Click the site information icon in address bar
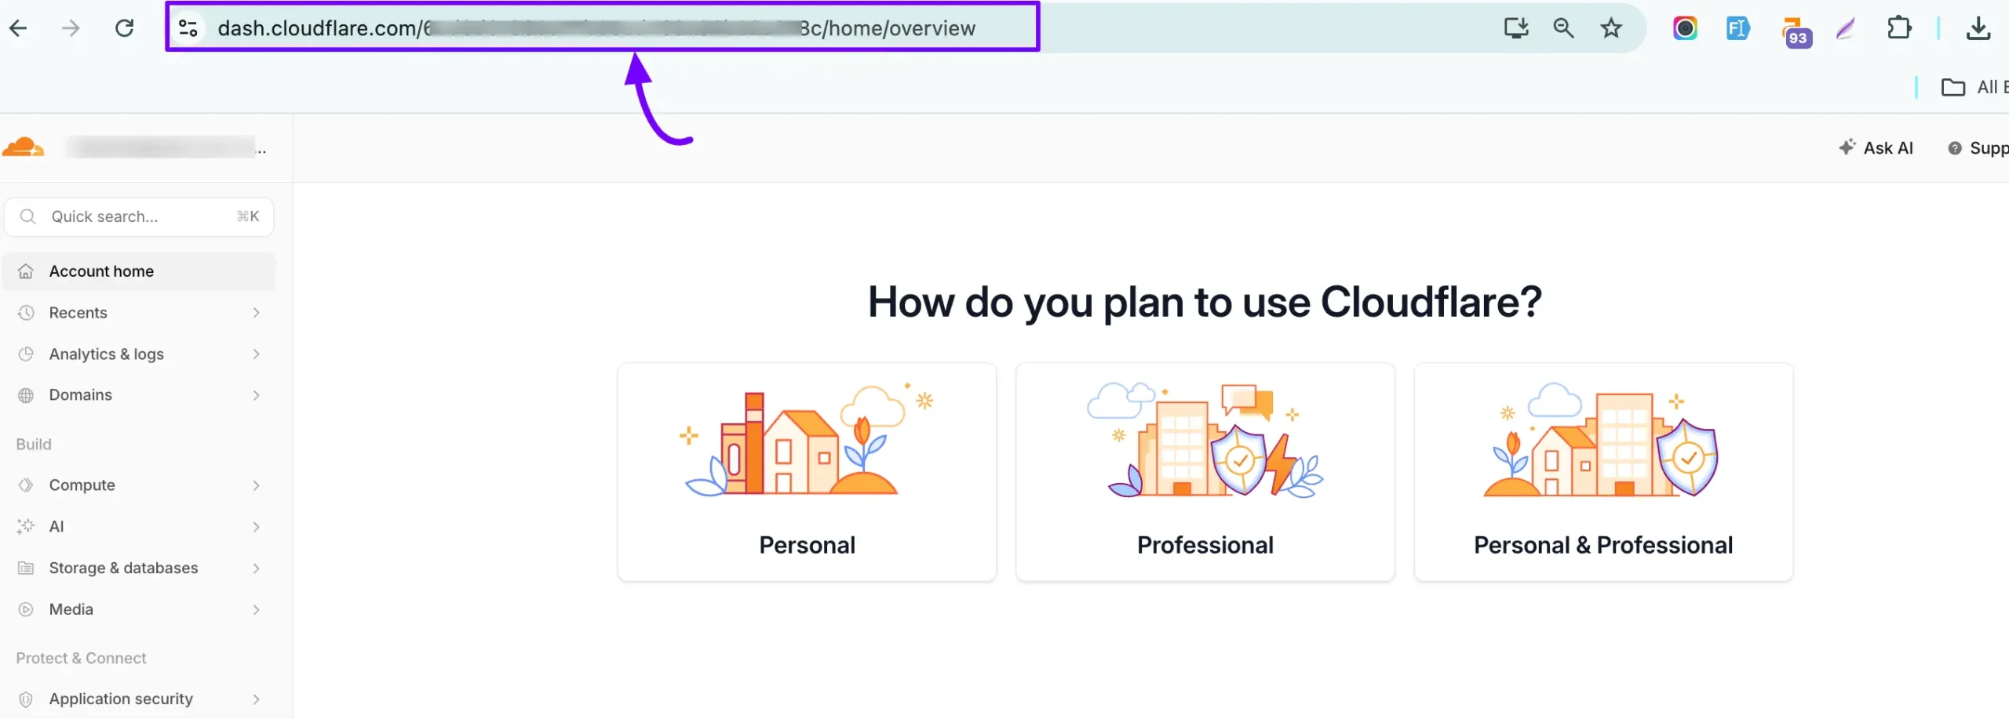Viewport: 2009px width, 719px height. click(188, 28)
